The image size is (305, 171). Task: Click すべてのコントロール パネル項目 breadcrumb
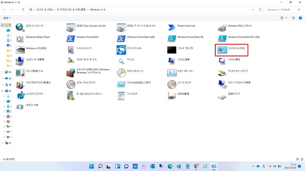[x=71, y=9]
